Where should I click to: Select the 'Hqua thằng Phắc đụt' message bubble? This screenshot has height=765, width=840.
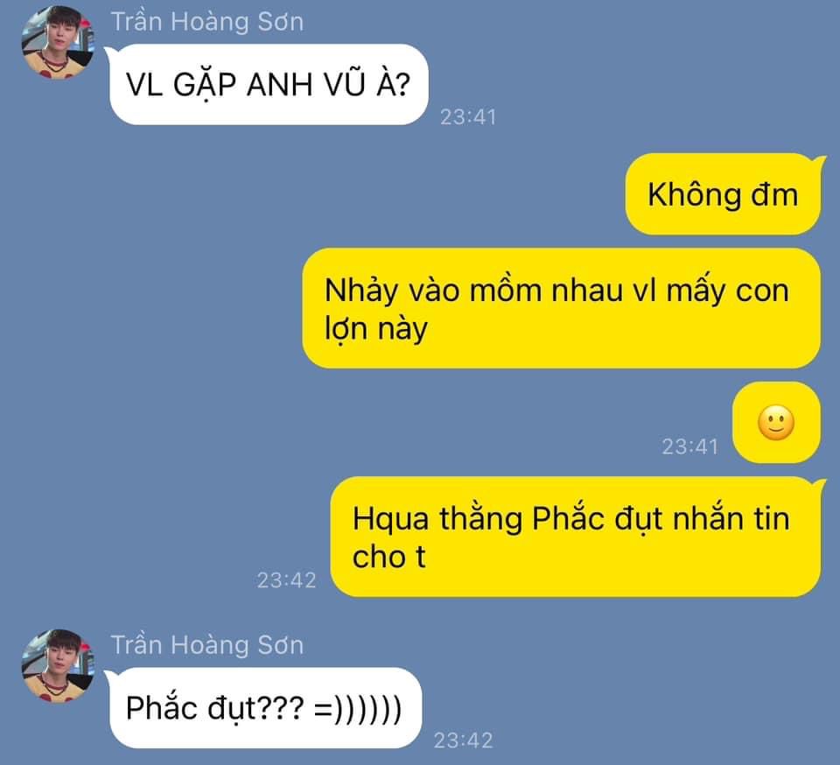[x=575, y=537]
